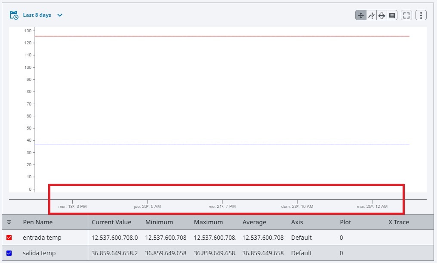Click the Default axis cell for entrada temp

[x=302, y=238]
